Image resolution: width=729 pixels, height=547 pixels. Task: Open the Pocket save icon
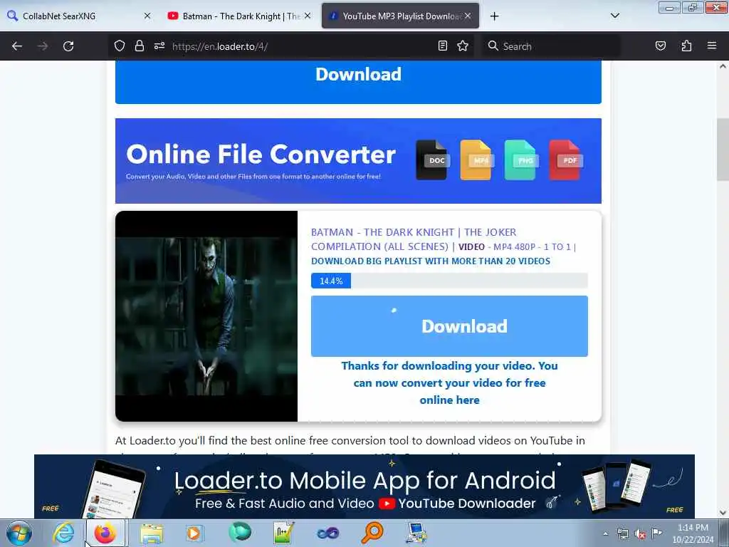pyautogui.click(x=660, y=46)
